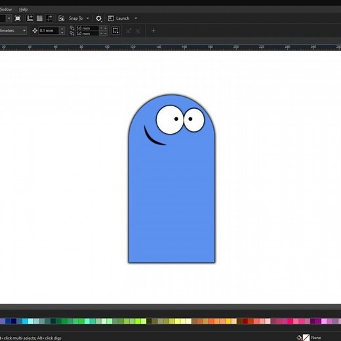This screenshot has height=341, width=341.
Task: Click the 0.1 mm nudge distance field
Action: [x=49, y=31]
